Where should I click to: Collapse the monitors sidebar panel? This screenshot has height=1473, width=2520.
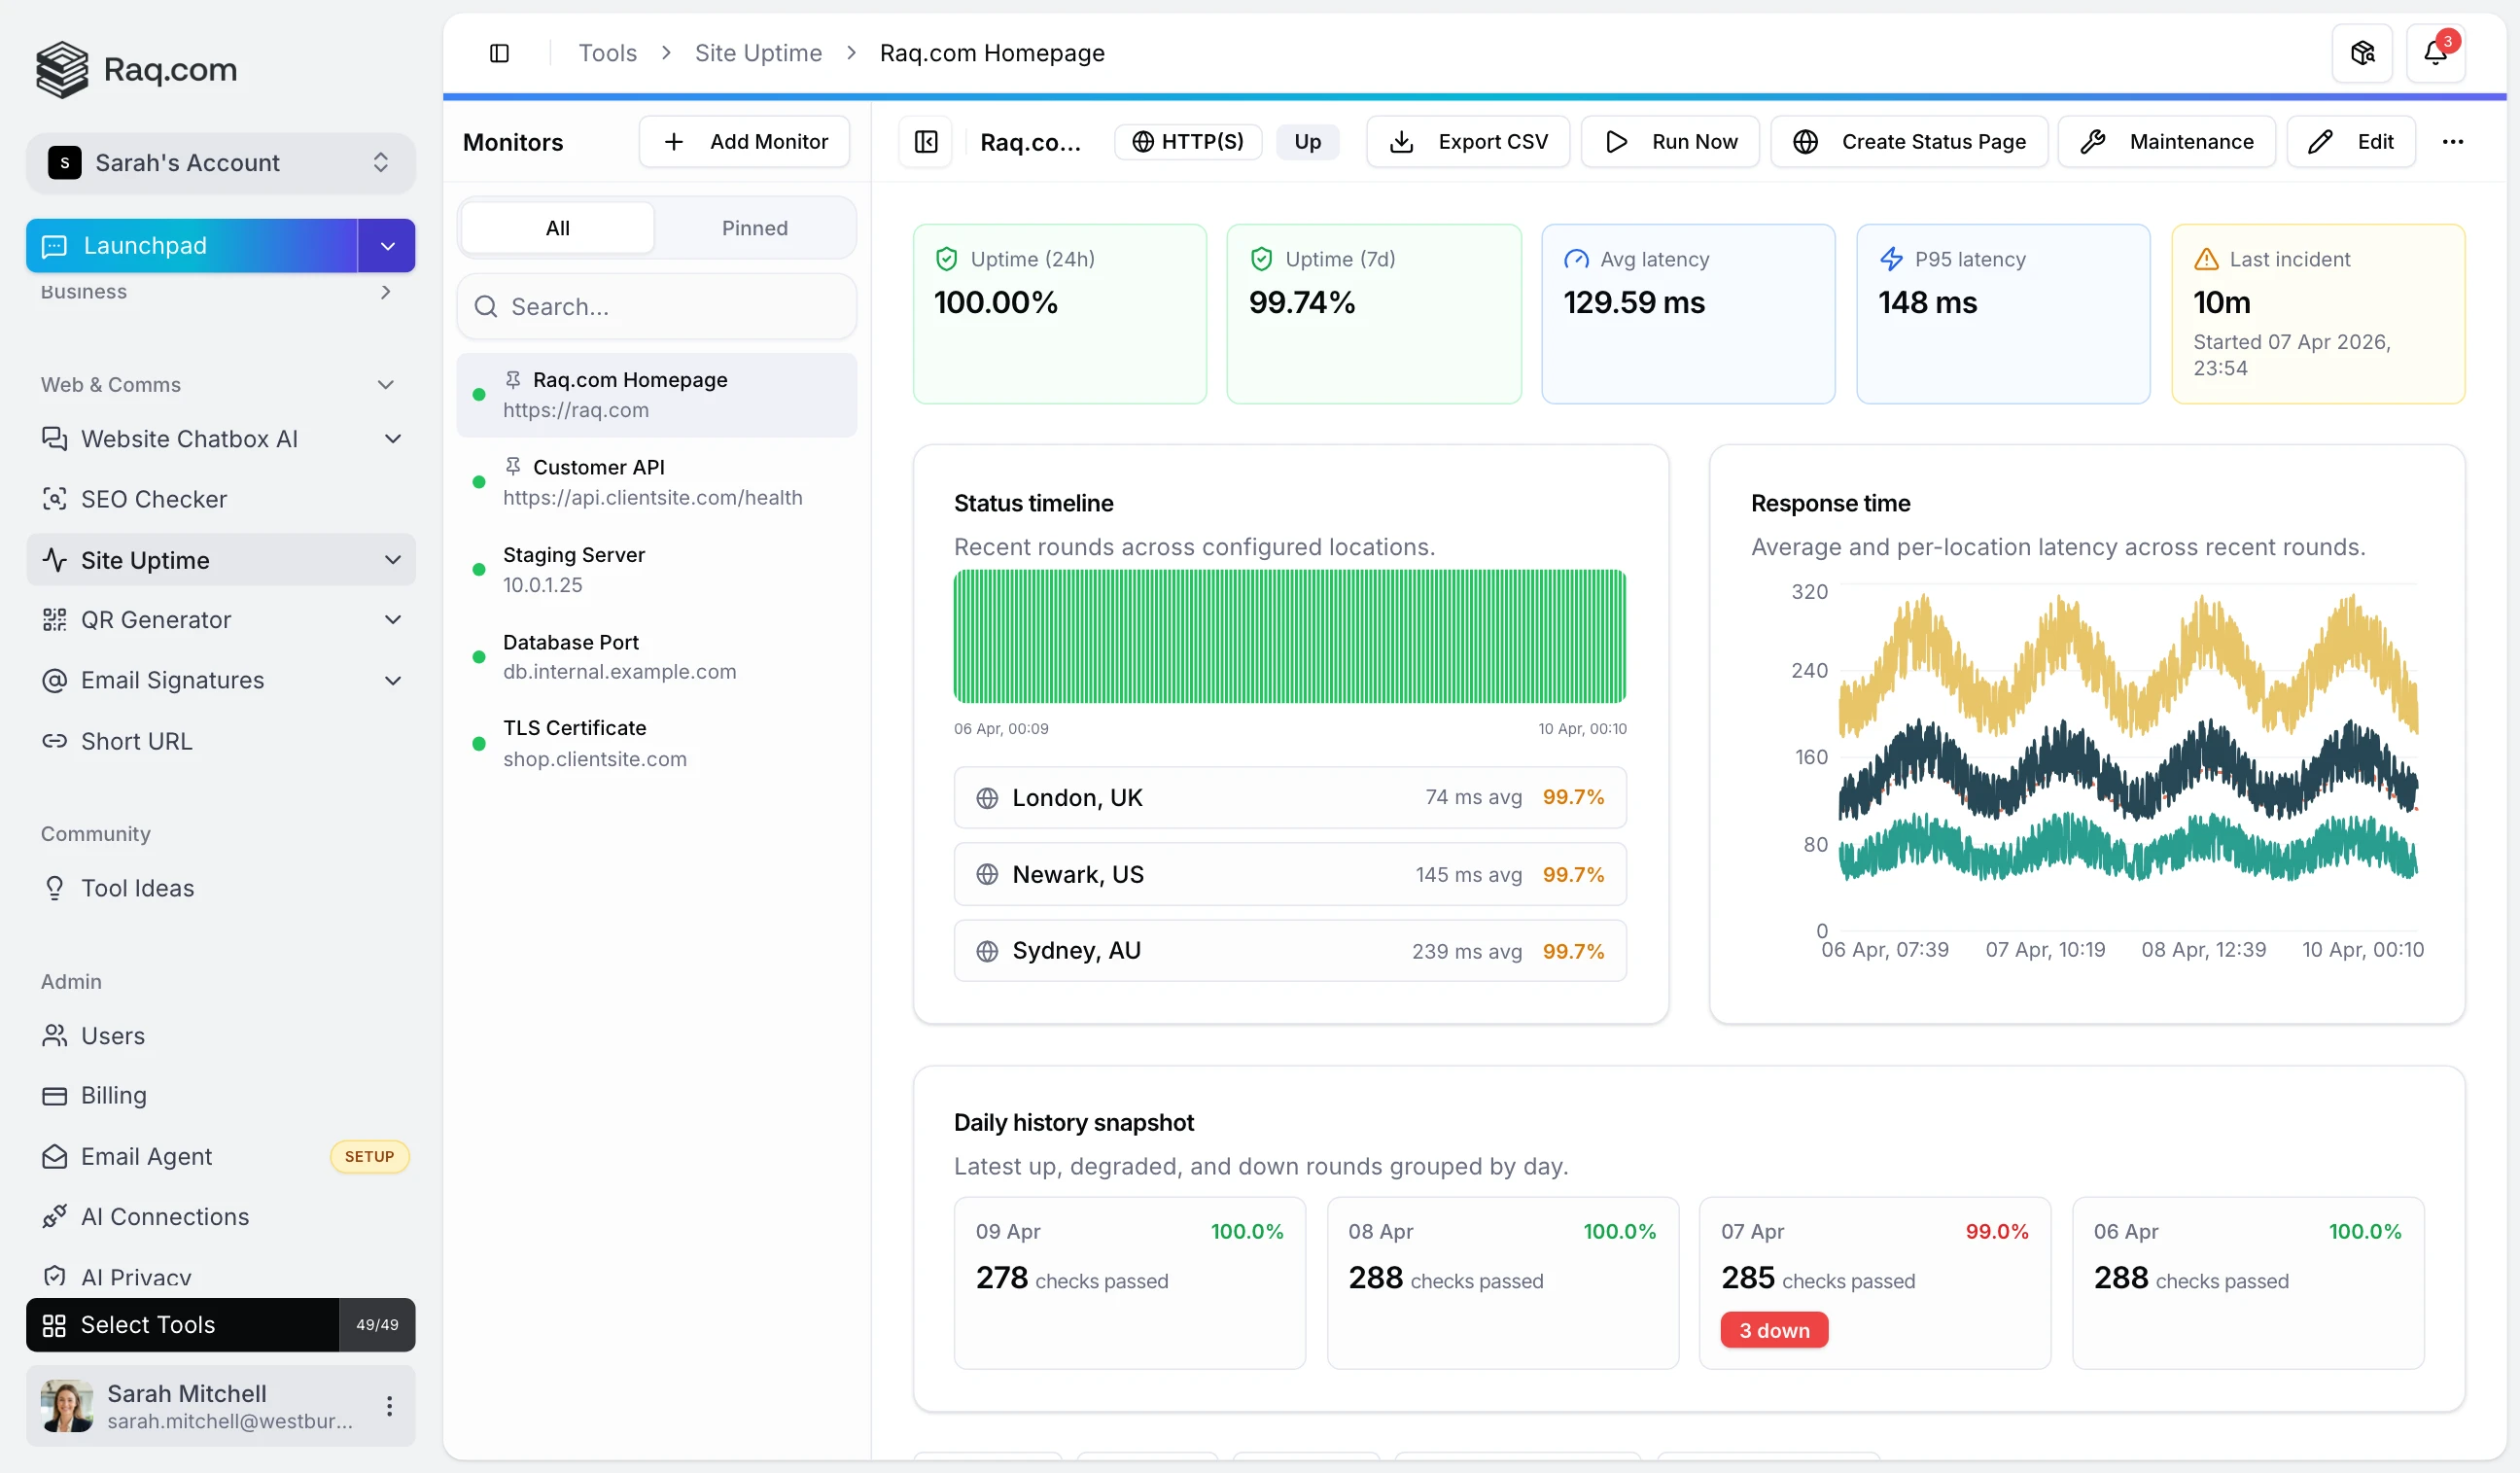925,141
